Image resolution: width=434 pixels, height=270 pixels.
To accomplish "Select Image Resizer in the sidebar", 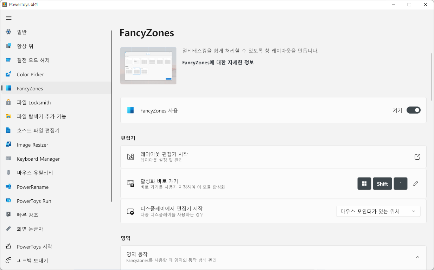I will coord(56,144).
